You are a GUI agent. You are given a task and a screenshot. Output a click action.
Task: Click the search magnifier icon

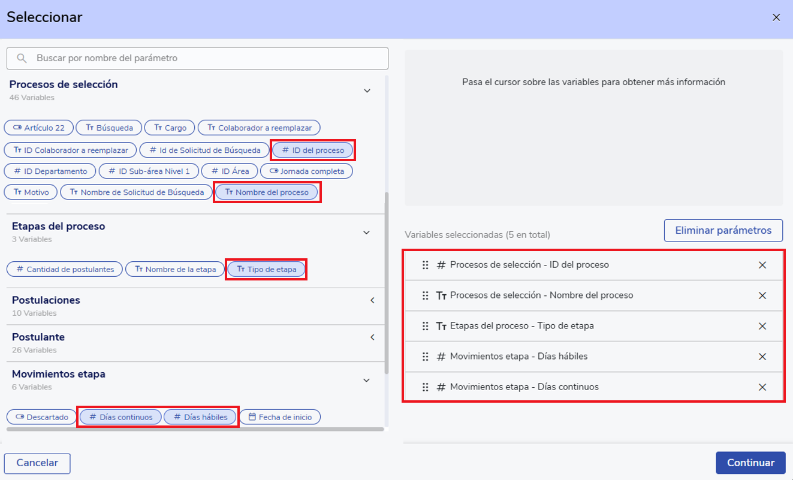pyautogui.click(x=22, y=58)
